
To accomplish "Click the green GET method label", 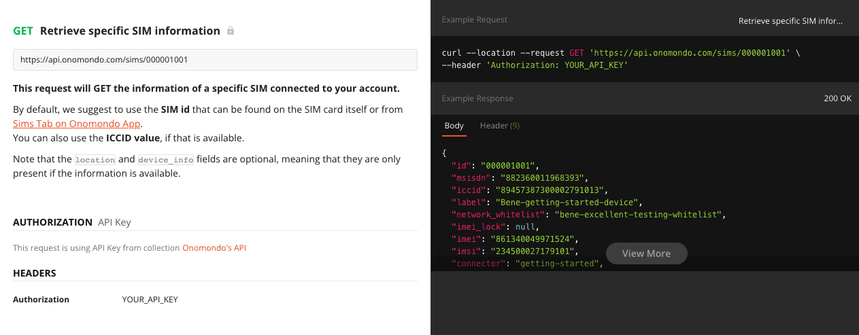I will (x=23, y=31).
